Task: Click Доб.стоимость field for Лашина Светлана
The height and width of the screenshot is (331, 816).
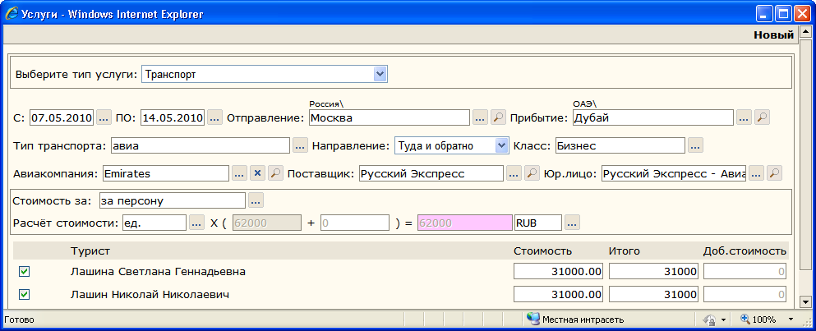Action: pos(745,271)
